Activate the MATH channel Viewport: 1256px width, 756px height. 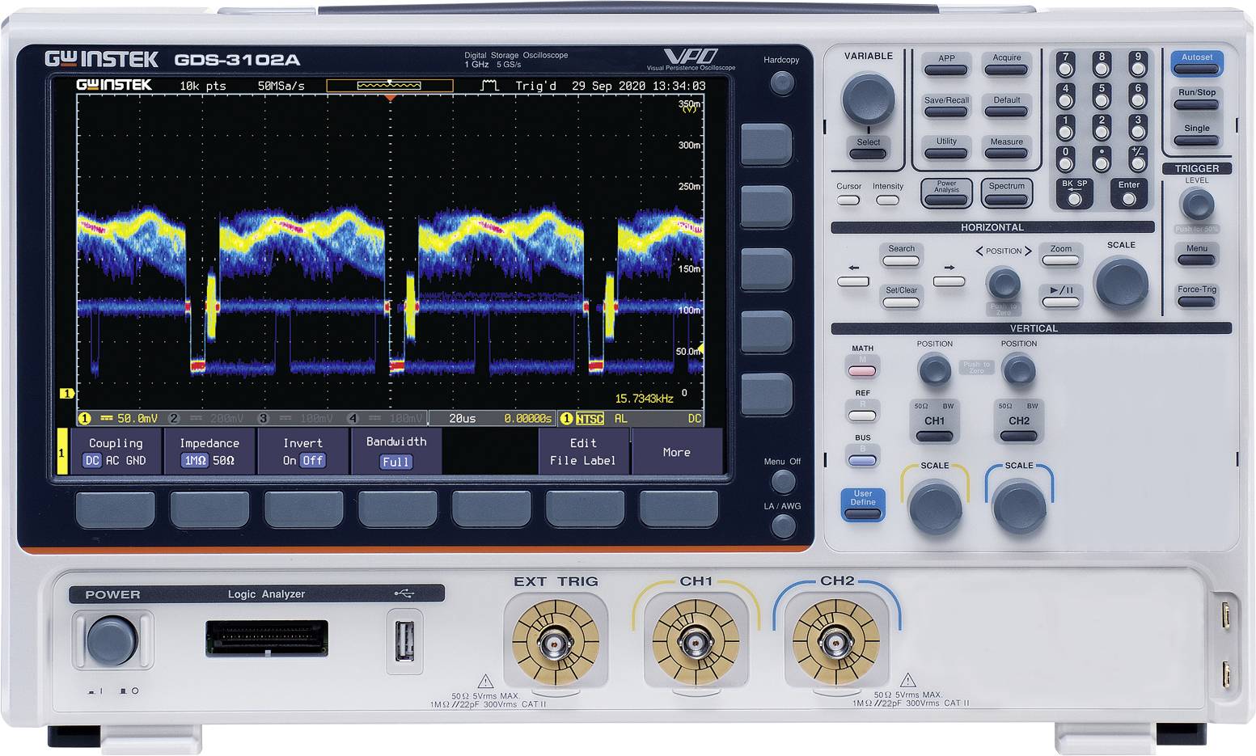click(x=861, y=370)
